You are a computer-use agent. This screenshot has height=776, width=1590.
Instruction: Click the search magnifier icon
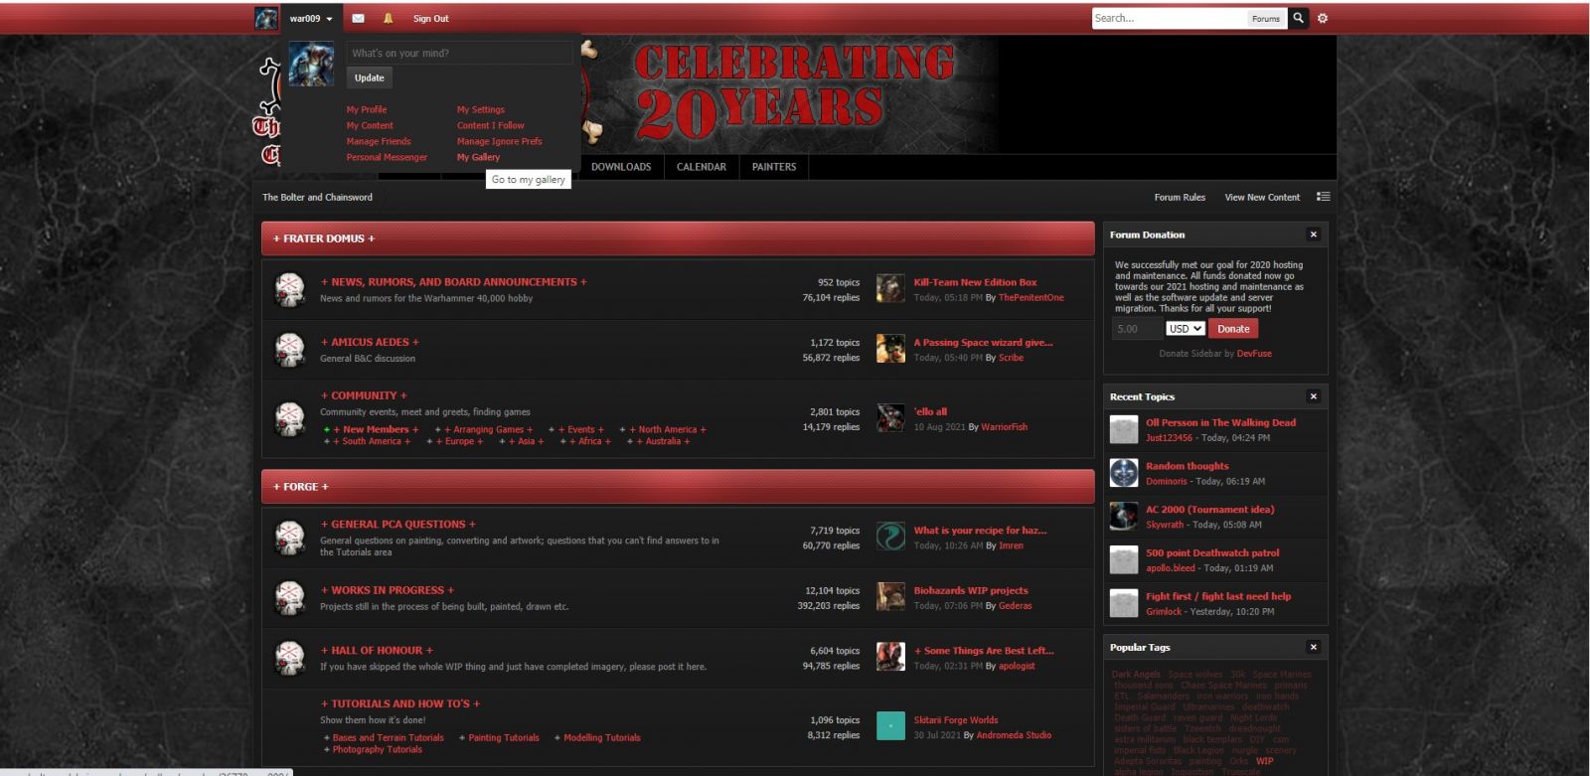1298,18
